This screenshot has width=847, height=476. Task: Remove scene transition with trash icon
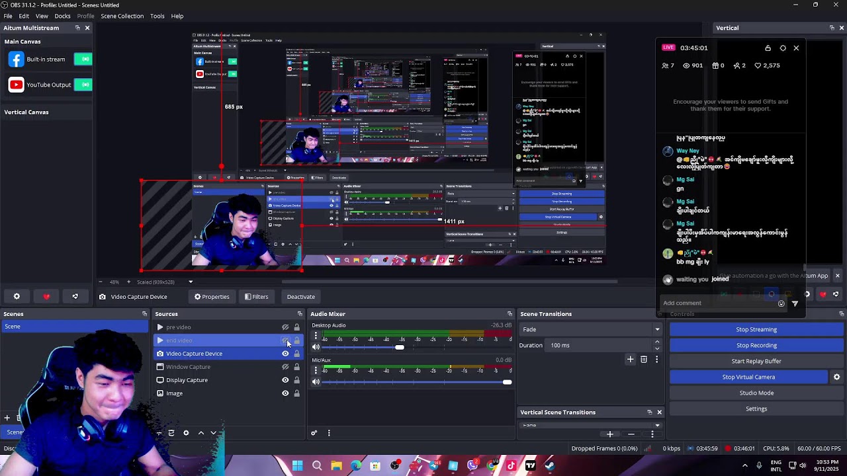pyautogui.click(x=644, y=360)
